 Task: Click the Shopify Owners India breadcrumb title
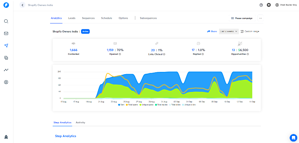click(40, 5)
